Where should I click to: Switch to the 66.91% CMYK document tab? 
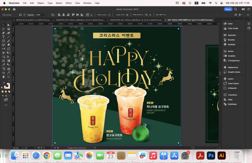[x=33, y=20]
